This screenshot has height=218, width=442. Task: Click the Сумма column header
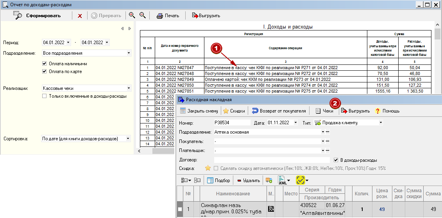pos(433,193)
